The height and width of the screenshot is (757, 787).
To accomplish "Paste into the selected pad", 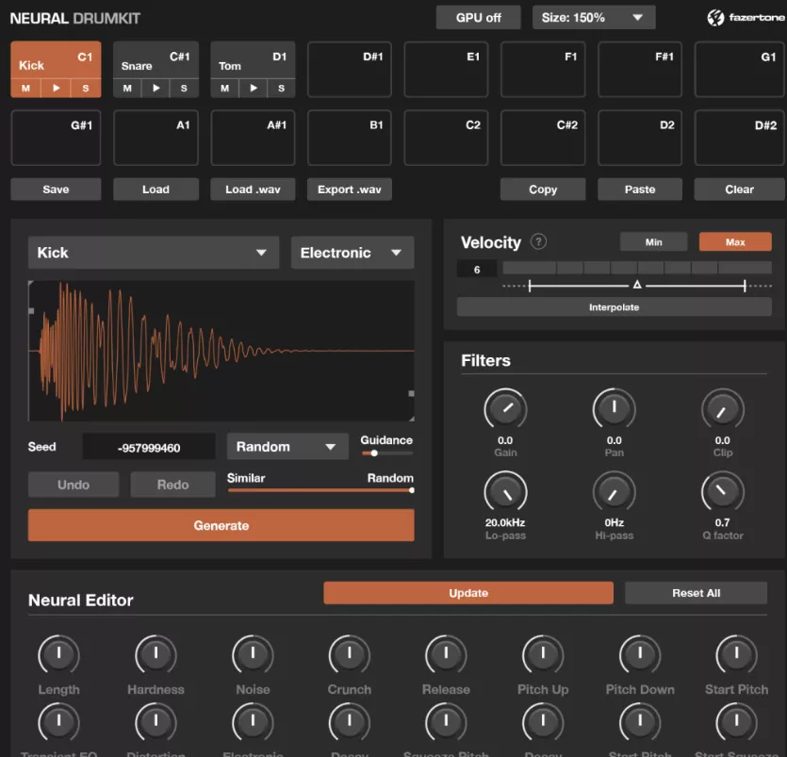I will pyautogui.click(x=640, y=189).
